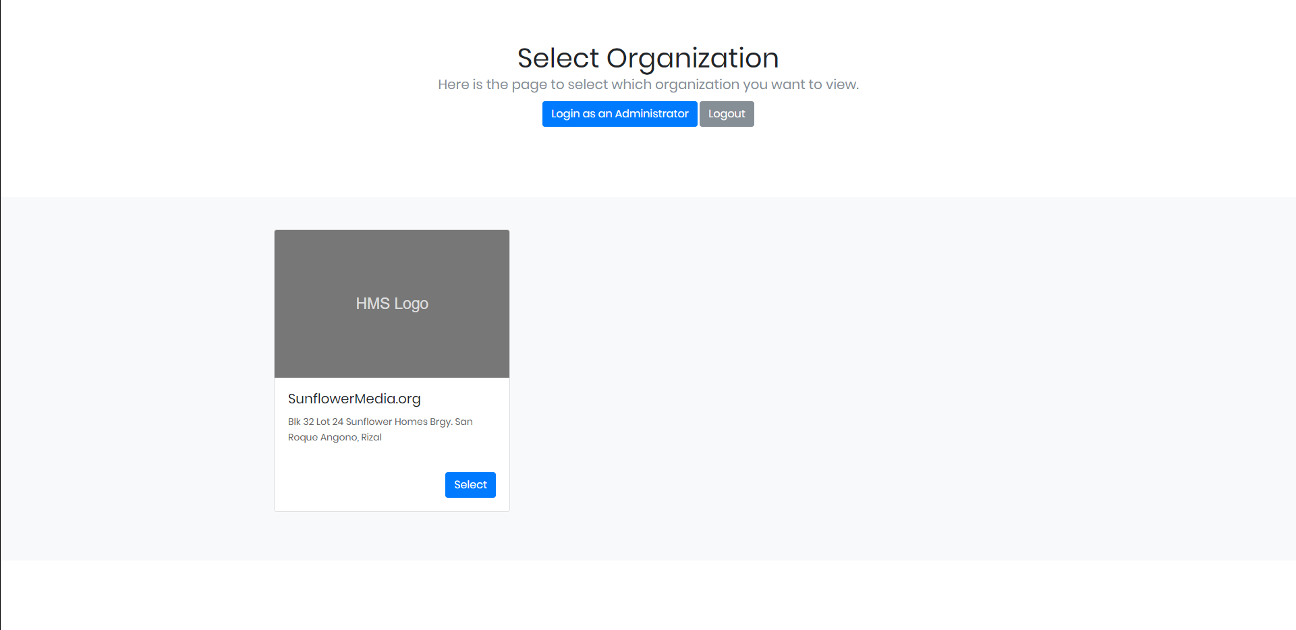Click inside the organization card footer area
This screenshot has width=1296, height=630.
(x=391, y=484)
